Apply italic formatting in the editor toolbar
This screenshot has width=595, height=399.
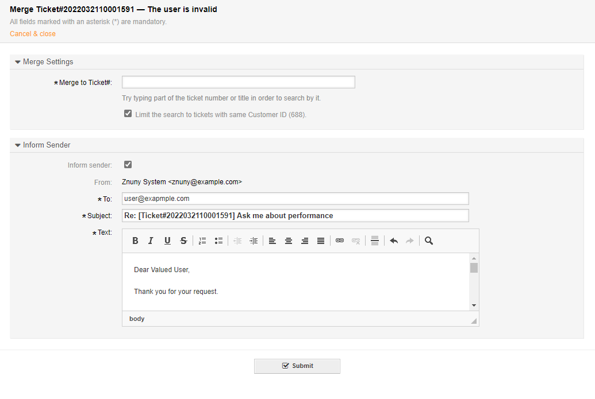151,241
